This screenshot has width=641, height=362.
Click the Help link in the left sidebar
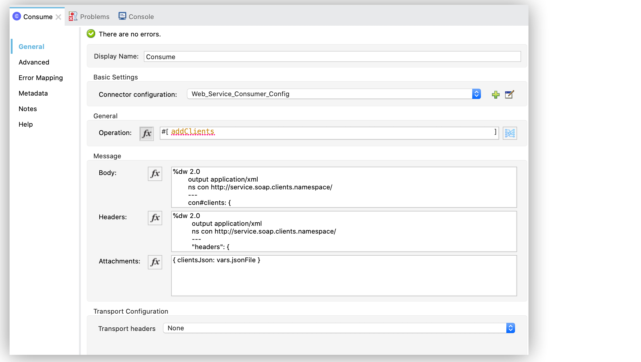click(x=25, y=124)
